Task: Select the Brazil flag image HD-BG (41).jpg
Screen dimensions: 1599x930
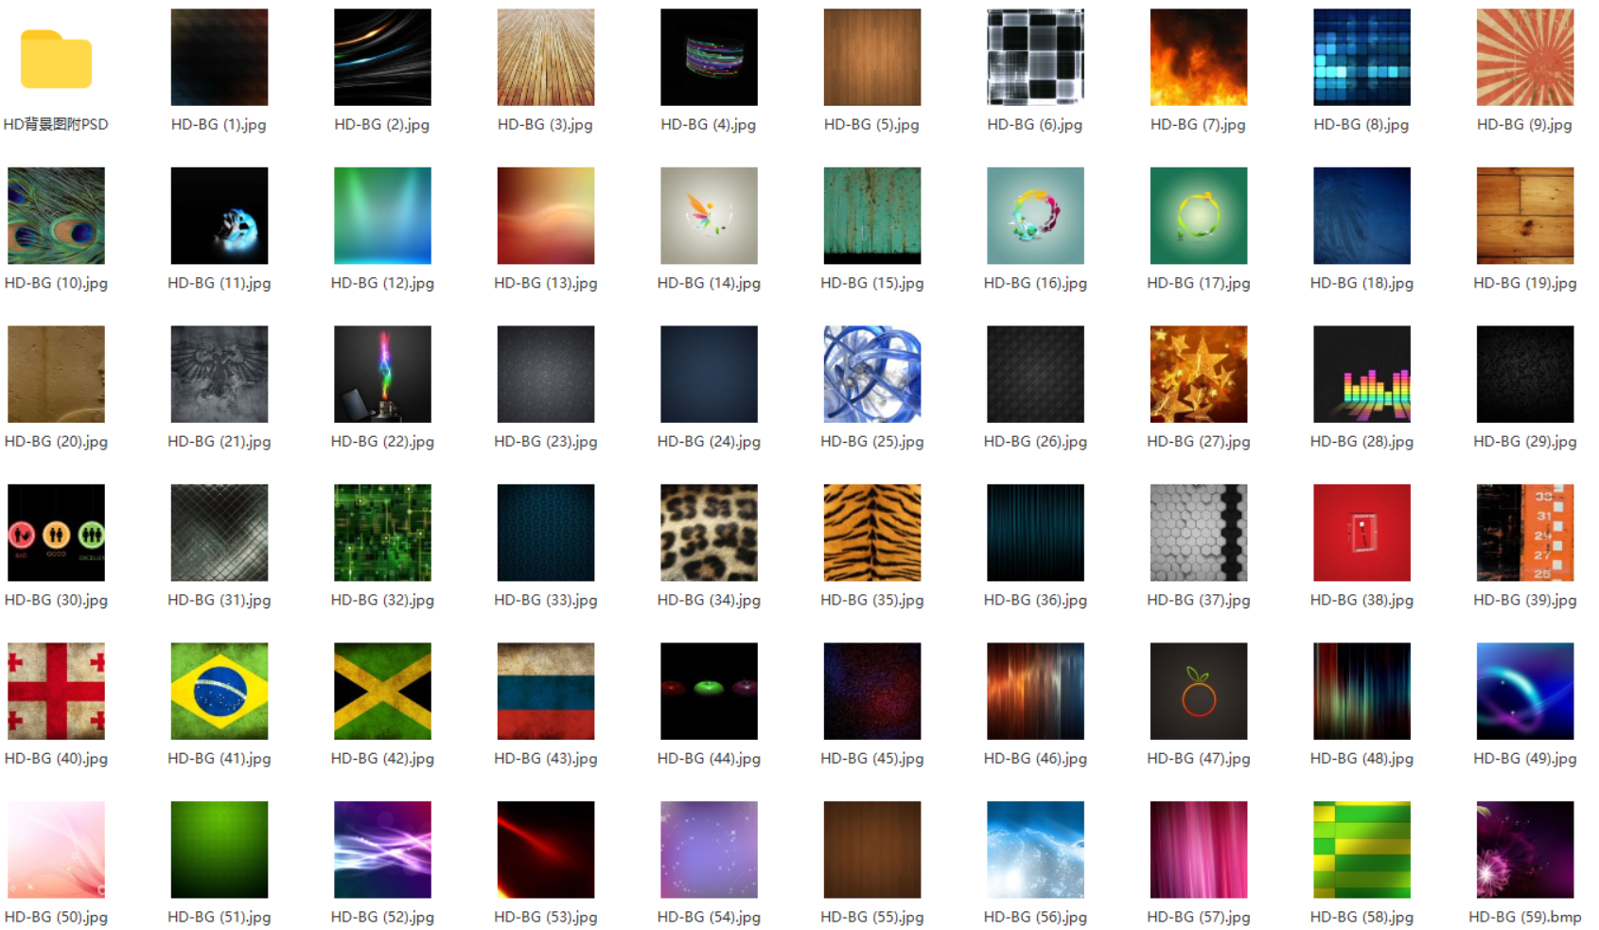Action: (219, 692)
